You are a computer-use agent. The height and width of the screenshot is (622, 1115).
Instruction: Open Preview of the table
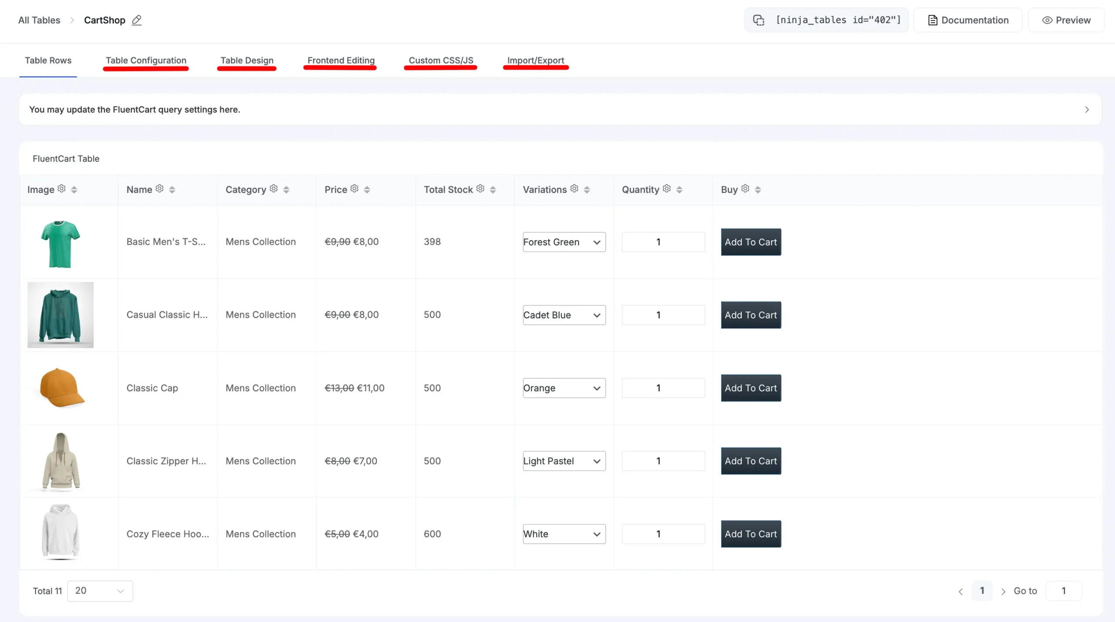1067,20
